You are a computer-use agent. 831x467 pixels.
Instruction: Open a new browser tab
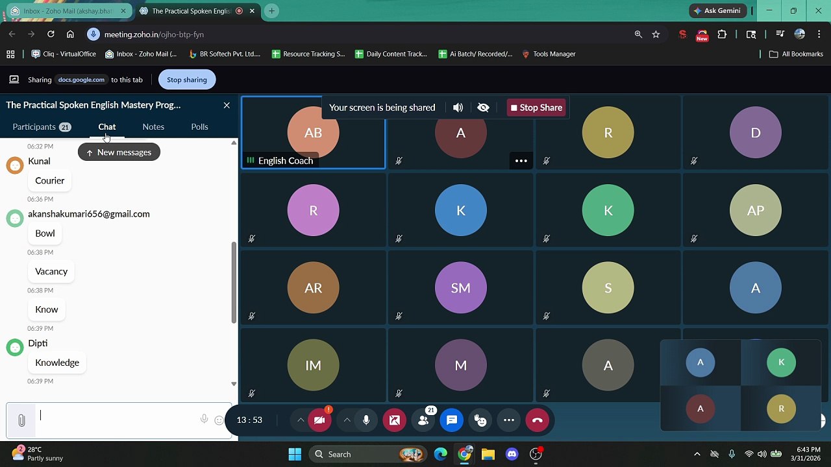point(271,11)
